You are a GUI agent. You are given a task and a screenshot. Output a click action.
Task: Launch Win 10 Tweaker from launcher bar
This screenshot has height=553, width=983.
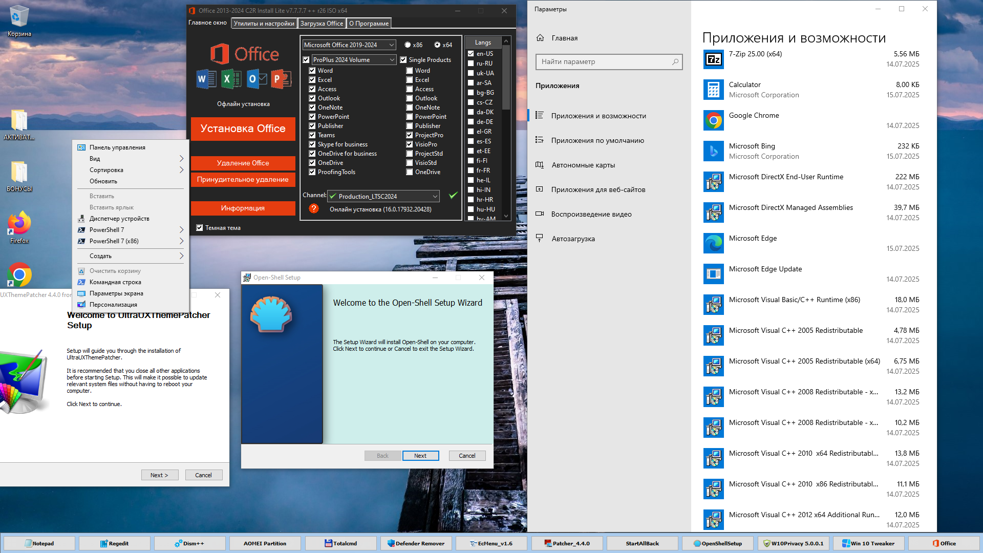click(x=868, y=543)
